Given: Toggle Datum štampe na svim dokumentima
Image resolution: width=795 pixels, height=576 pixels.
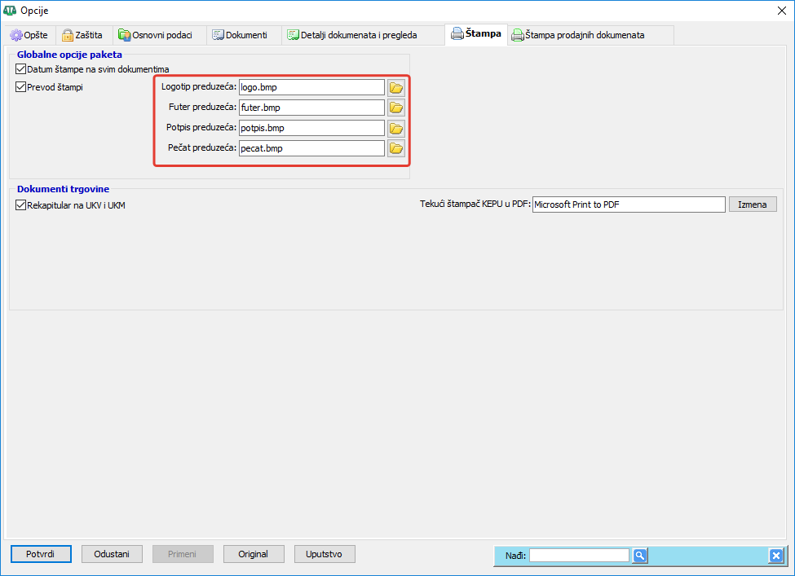Looking at the screenshot, I should click(x=21, y=70).
